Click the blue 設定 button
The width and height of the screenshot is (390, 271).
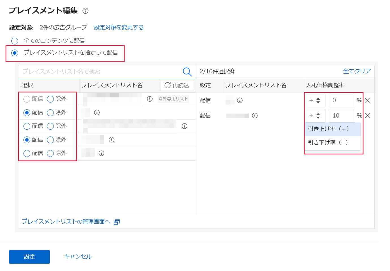pos(29,257)
